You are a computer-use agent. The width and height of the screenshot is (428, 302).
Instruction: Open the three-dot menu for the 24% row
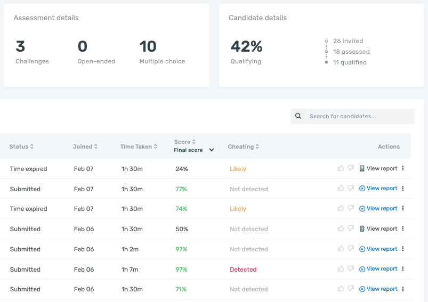[403, 168]
